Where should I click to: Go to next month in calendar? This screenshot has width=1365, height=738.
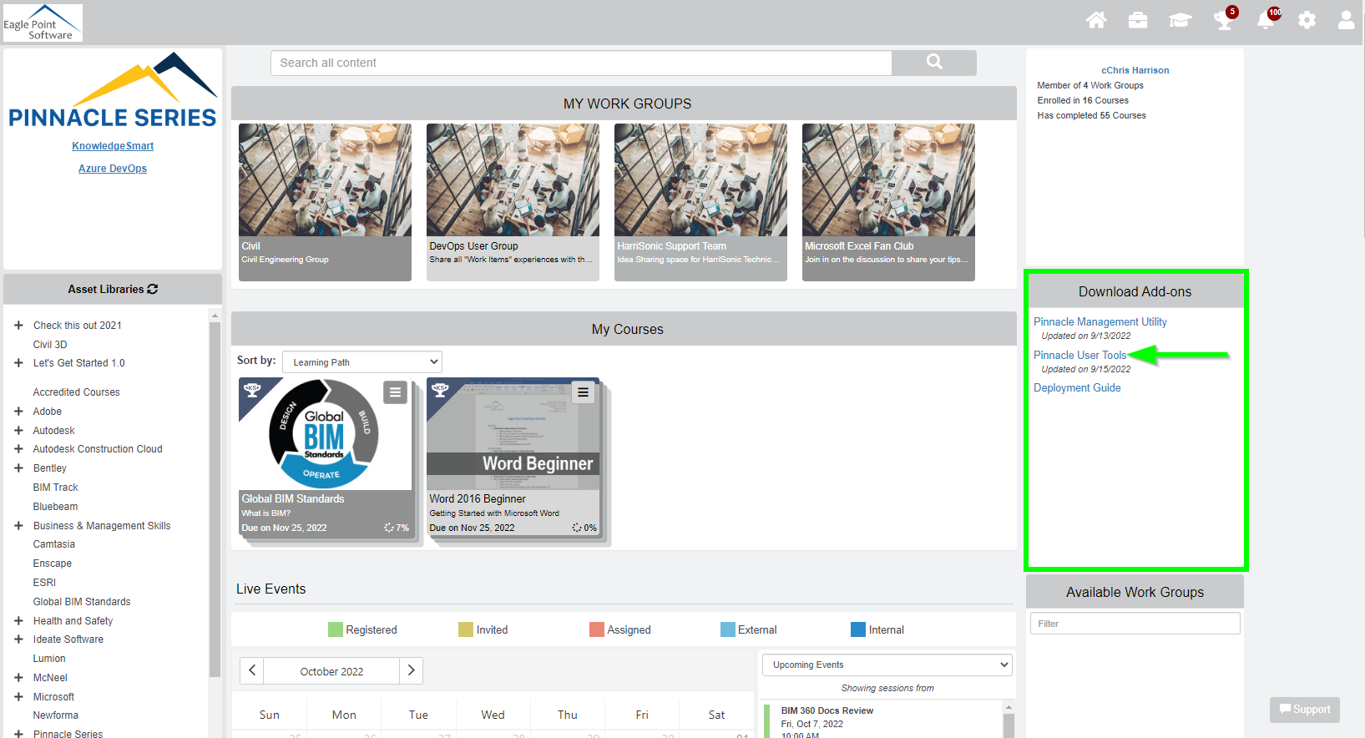pos(411,670)
